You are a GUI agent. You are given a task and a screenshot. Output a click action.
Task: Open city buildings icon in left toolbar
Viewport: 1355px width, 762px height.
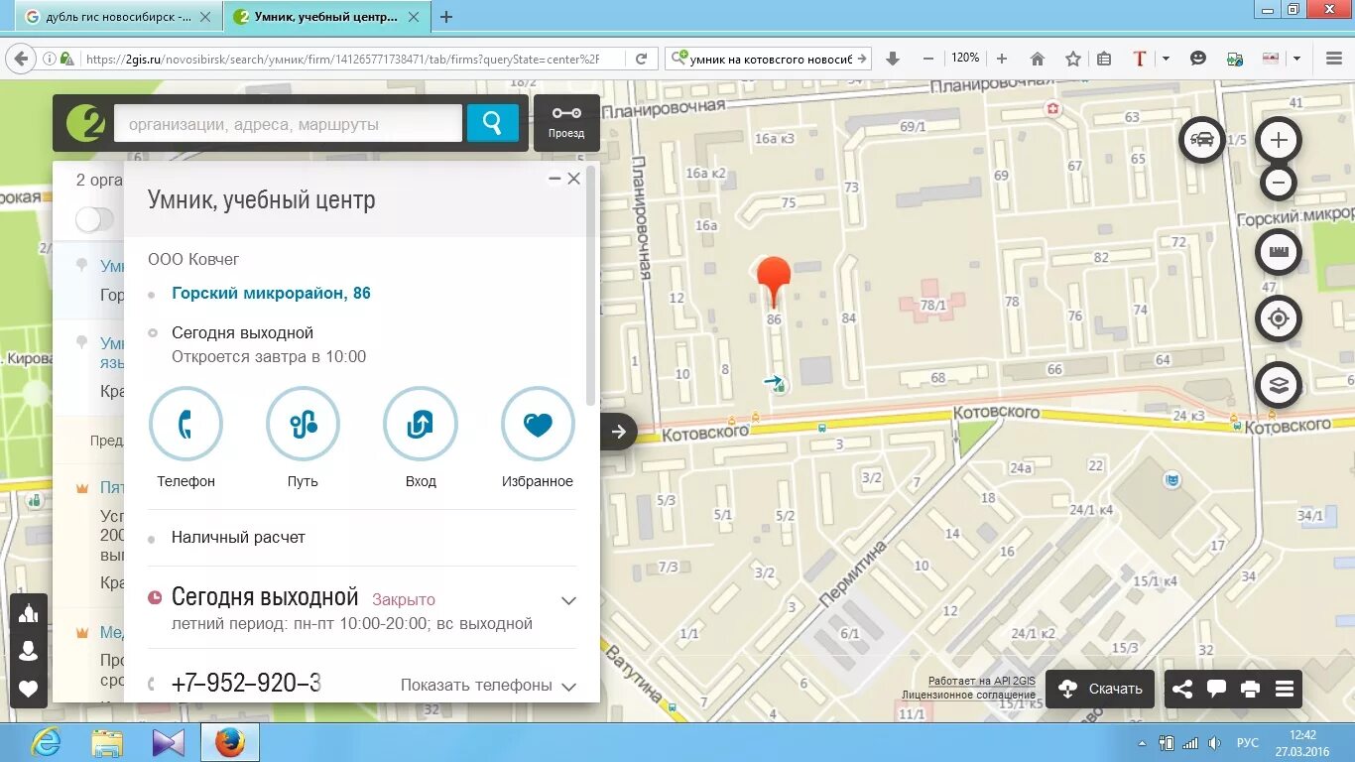pyautogui.click(x=29, y=613)
